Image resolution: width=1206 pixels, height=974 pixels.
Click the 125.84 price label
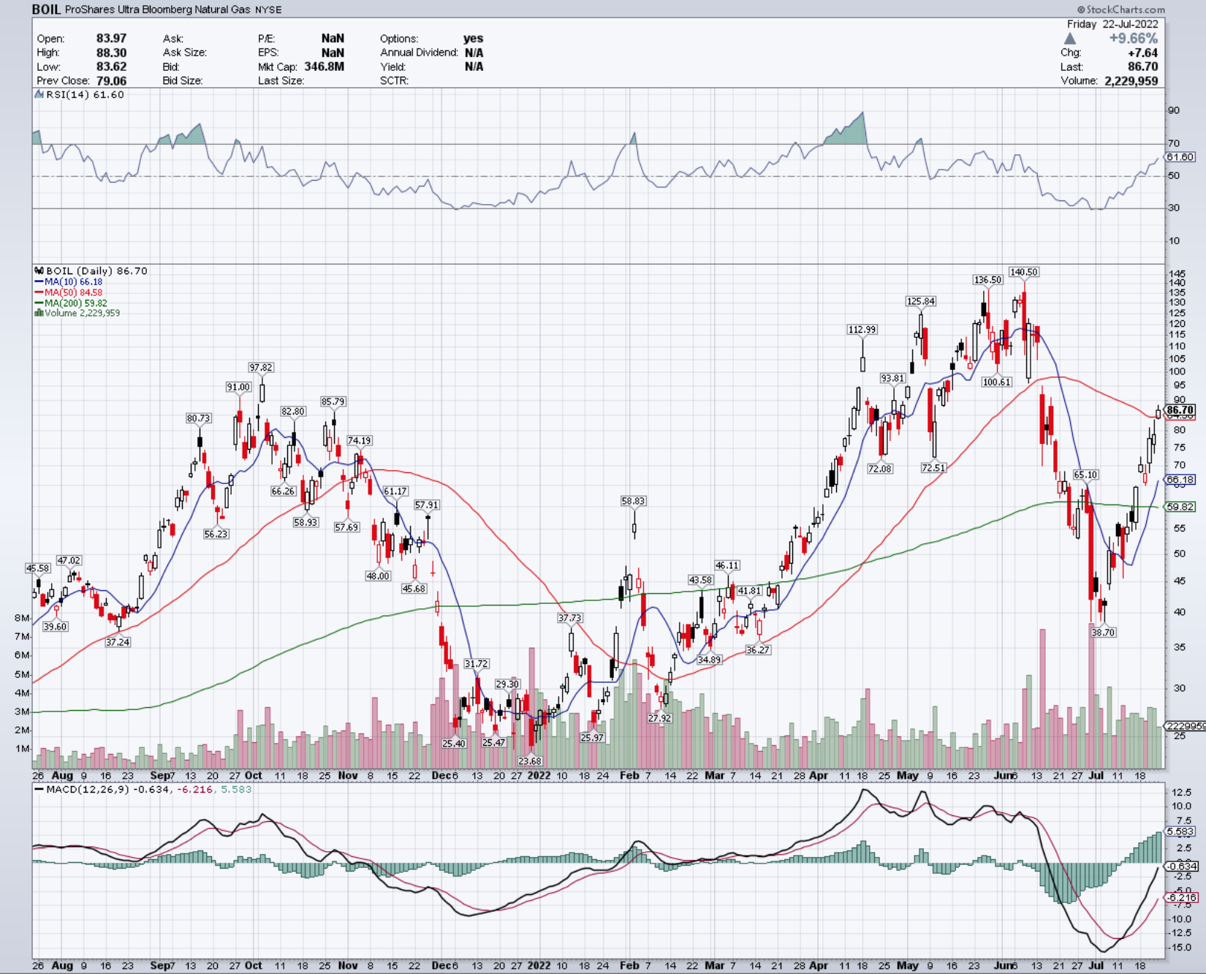pos(920,301)
